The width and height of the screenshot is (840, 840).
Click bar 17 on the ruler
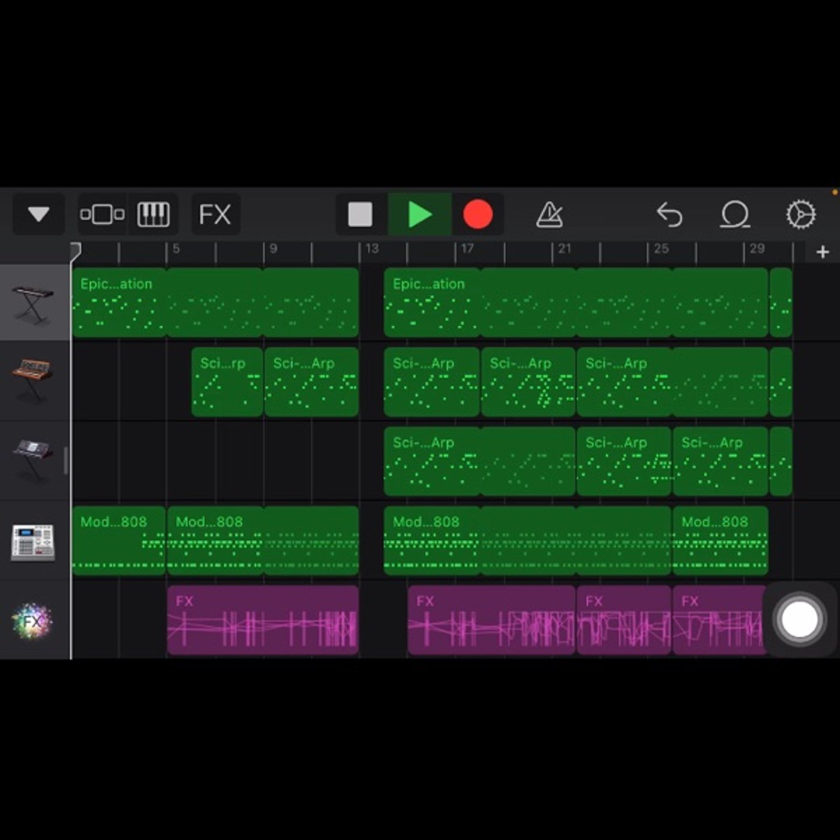(x=467, y=248)
